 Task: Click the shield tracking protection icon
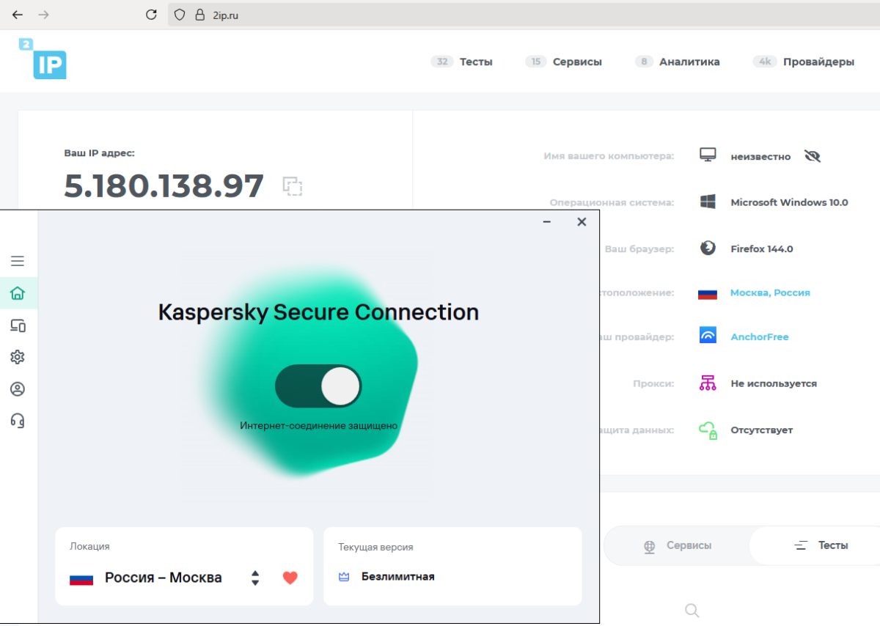(x=180, y=15)
